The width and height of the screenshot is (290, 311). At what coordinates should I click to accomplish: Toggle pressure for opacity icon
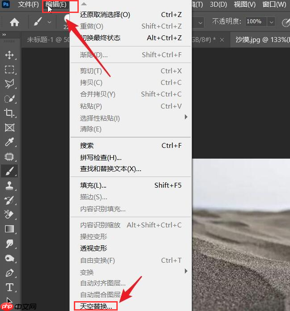(286, 22)
